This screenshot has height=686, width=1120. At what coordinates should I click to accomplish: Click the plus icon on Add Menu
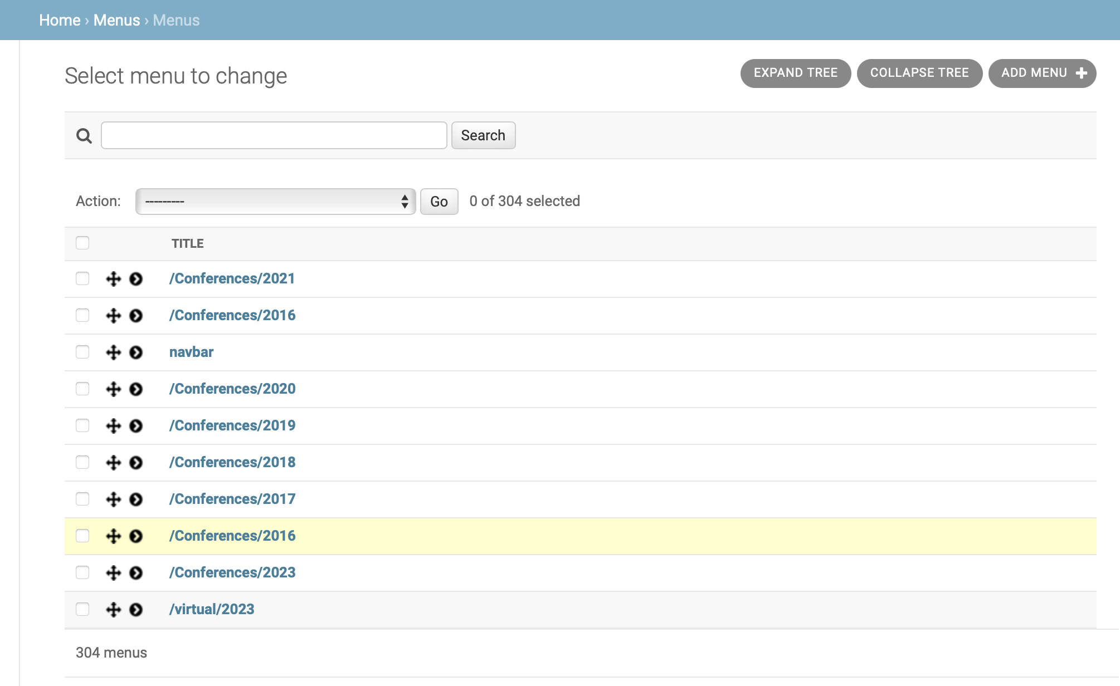click(x=1081, y=72)
